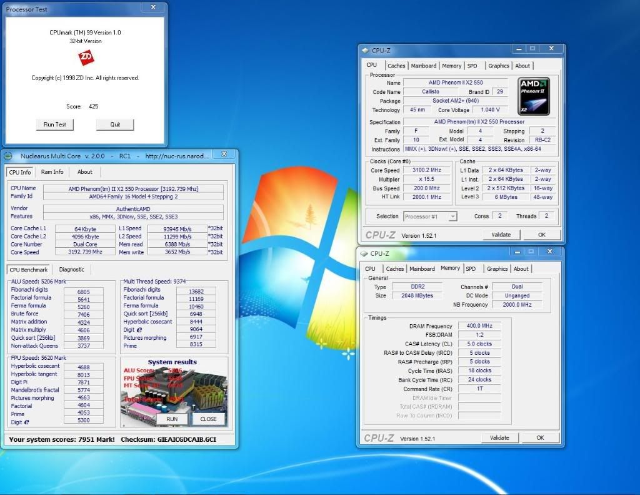Click the AMD Phenom II logo in CPU-Z
640x495 pixels.
point(534,96)
